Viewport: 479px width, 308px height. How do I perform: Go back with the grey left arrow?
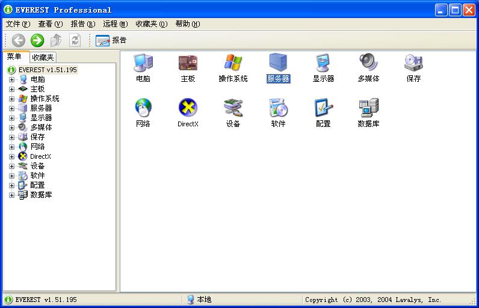19,40
